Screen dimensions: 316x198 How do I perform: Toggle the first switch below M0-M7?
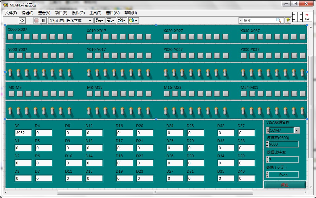(x=10, y=110)
